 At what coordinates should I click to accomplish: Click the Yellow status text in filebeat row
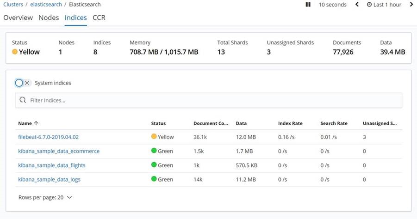tap(166, 137)
